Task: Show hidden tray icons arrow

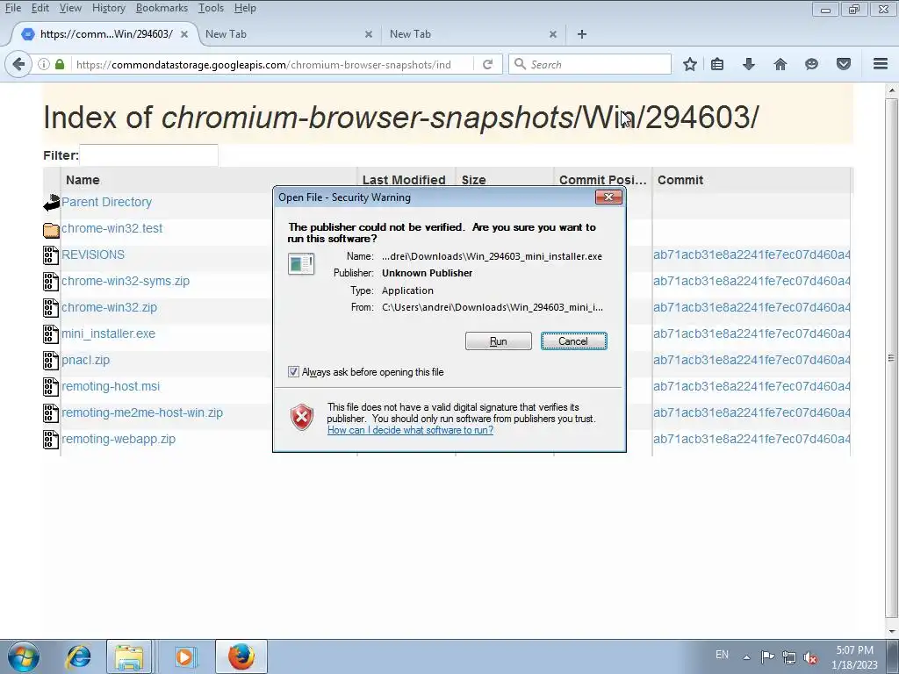Action: click(746, 657)
